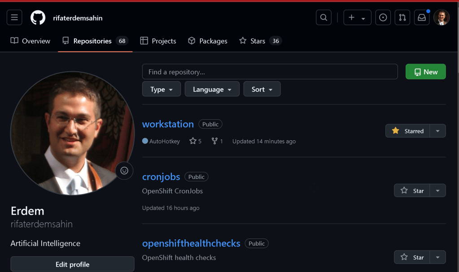
Task: Open the search magnifier button
Action: point(323,17)
